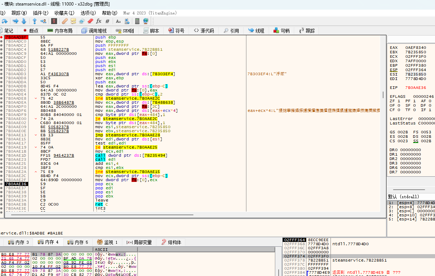
Task: Open the 选项(O) options menu
Action: (x=88, y=13)
